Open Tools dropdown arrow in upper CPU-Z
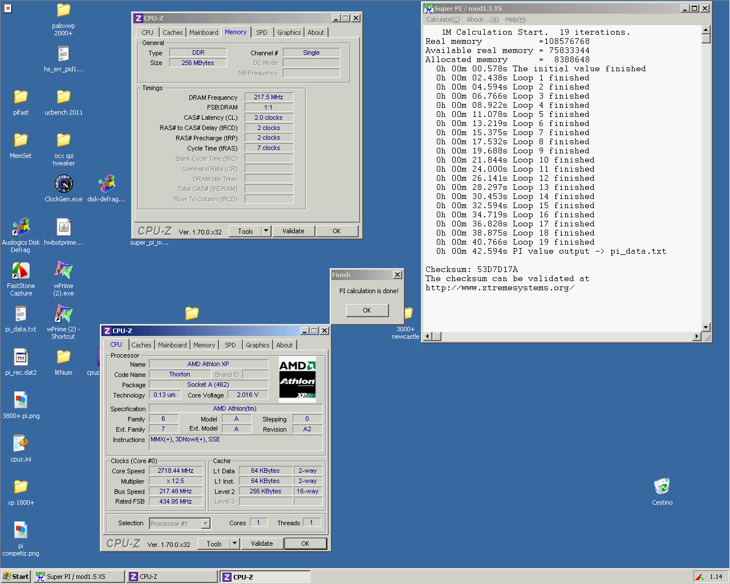 coord(266,231)
